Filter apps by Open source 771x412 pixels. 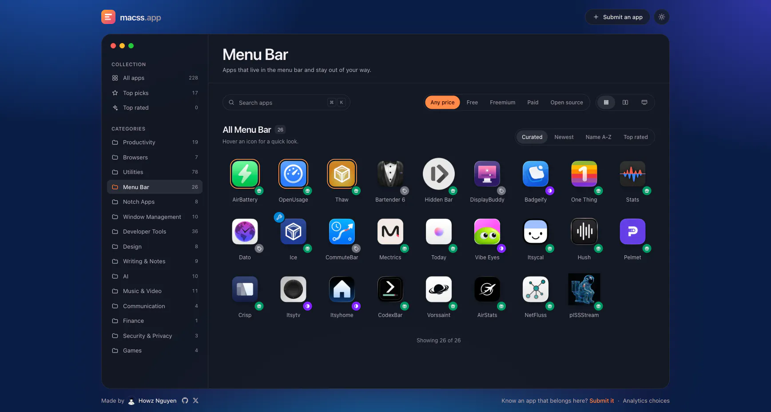(566, 103)
